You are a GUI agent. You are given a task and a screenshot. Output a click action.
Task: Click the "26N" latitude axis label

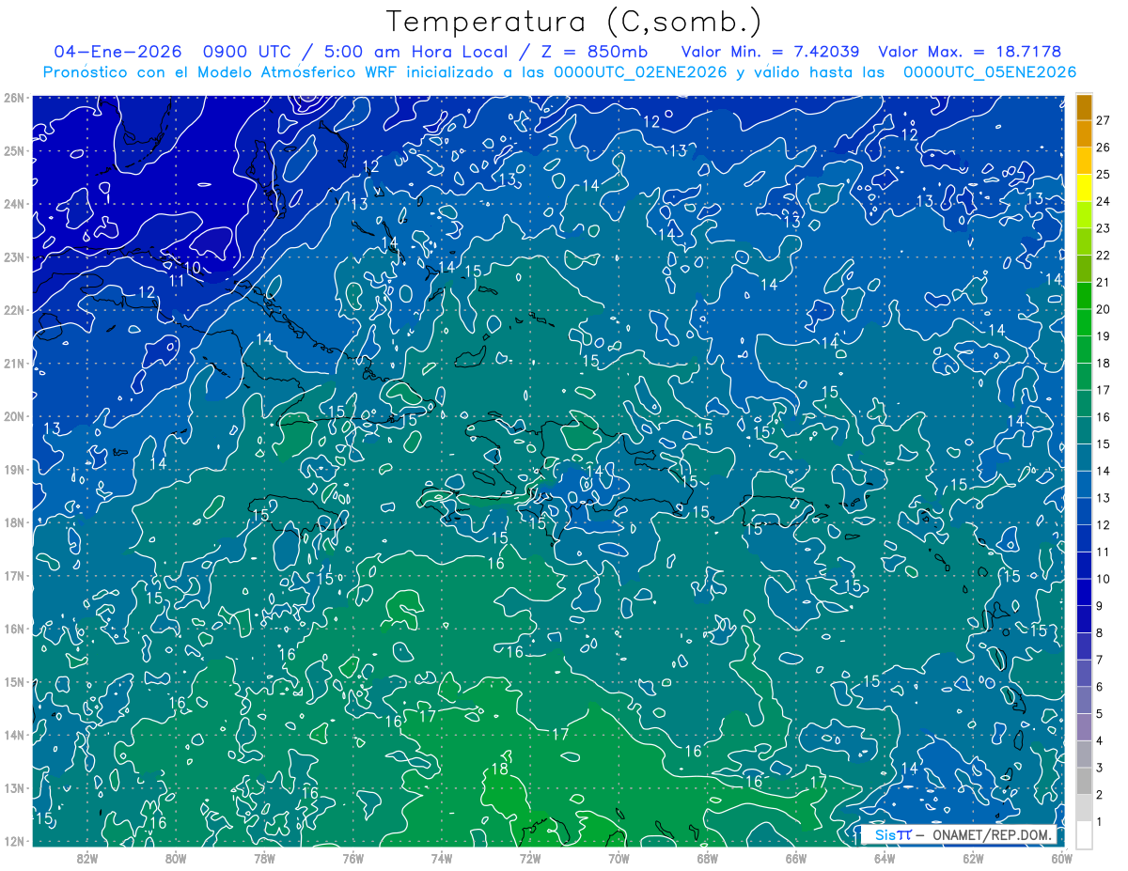[x=14, y=98]
